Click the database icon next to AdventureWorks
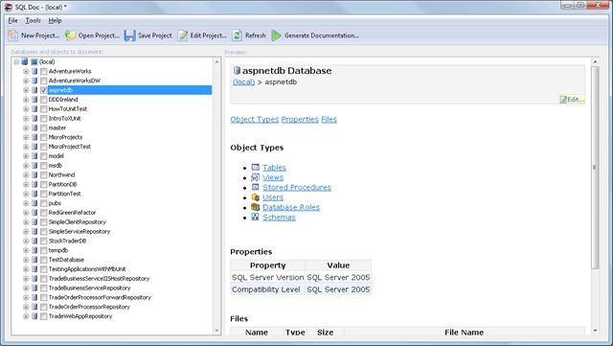 click(34, 71)
